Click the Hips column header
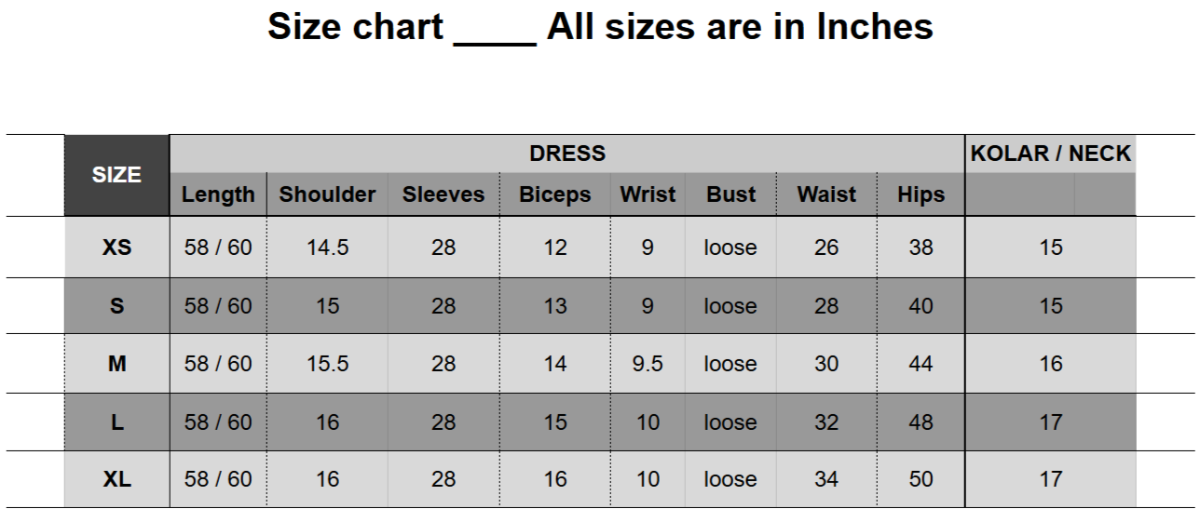 point(920,194)
